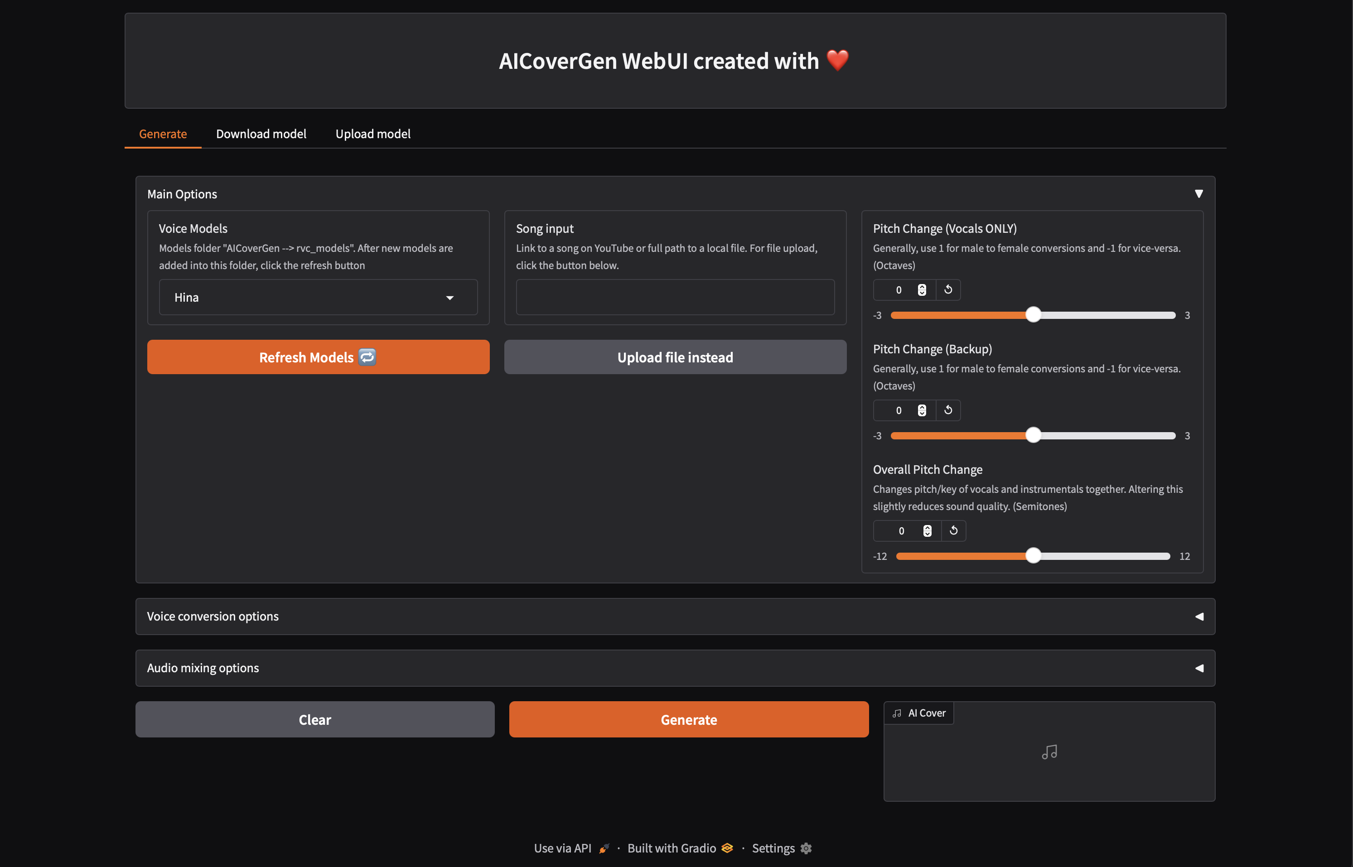
Task: Switch to the Generate tab
Action: coord(163,134)
